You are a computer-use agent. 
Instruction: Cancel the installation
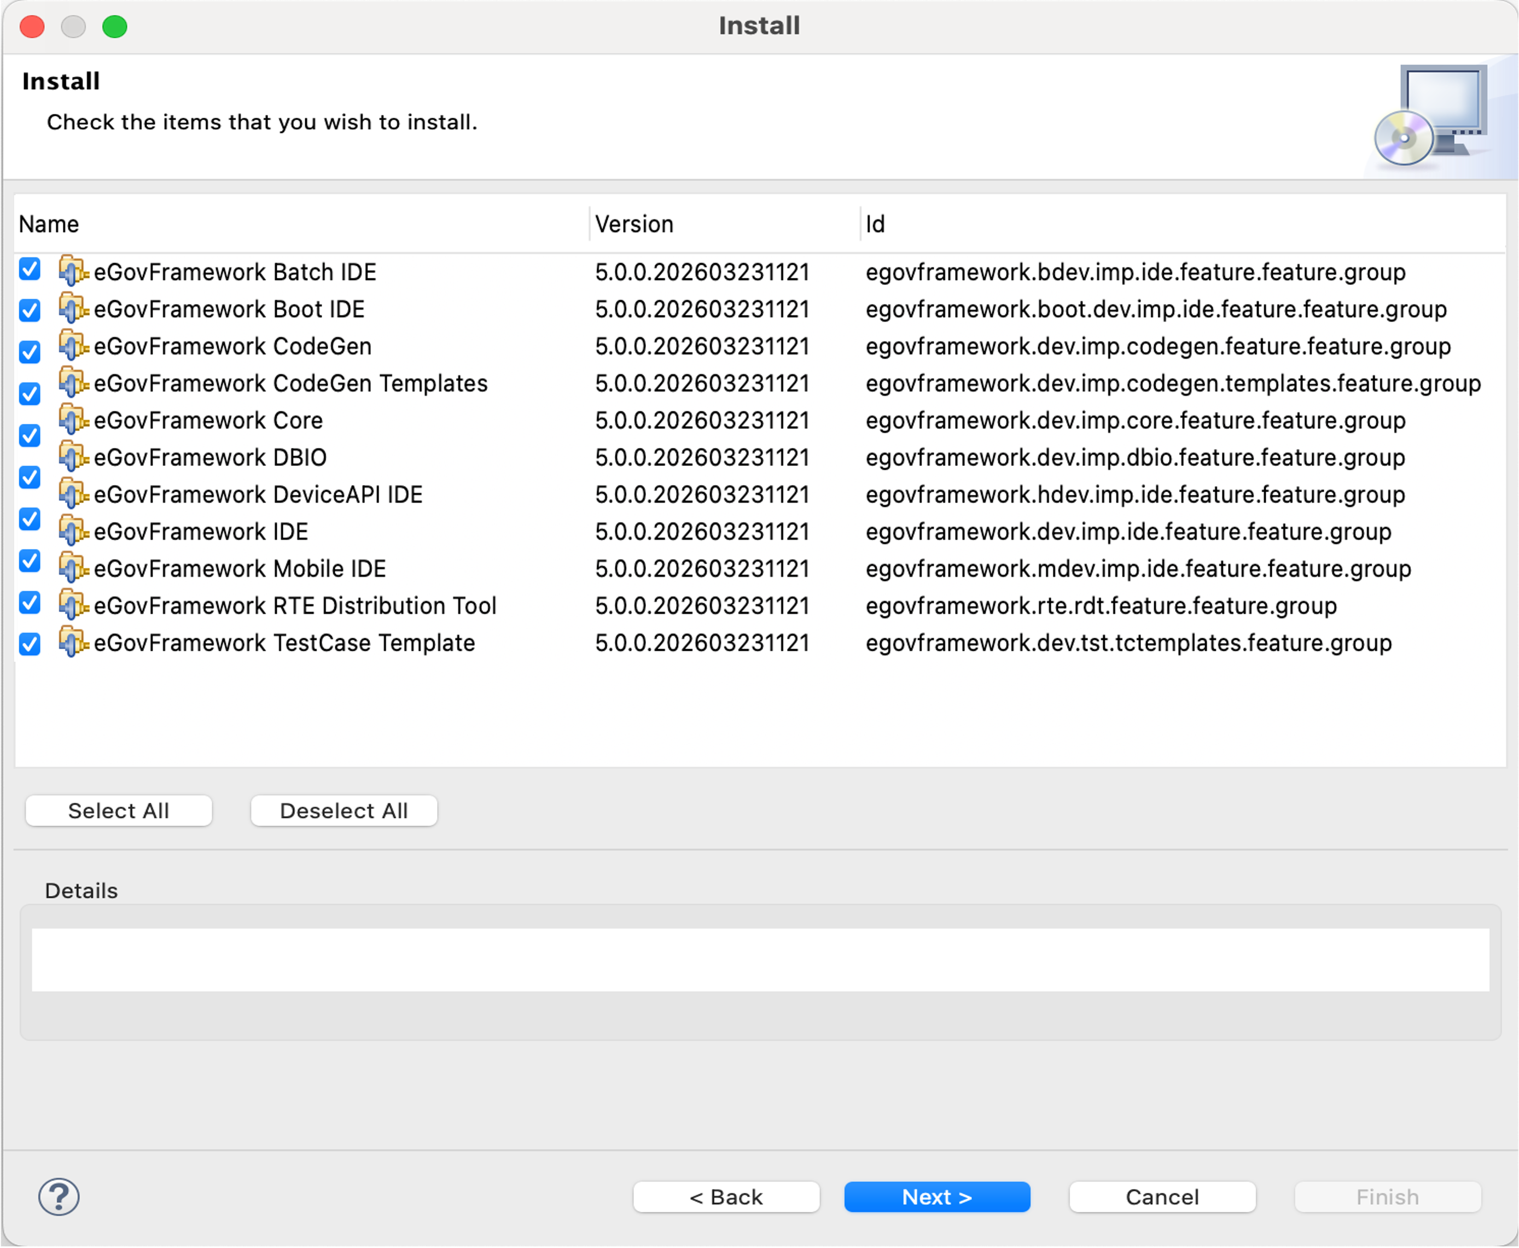pyautogui.click(x=1162, y=1197)
